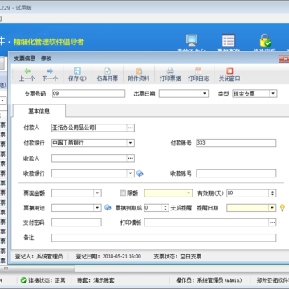This screenshot has width=289, height=289.
Task: Close the 支票信息 dialog with red X
Action: [x=284, y=59]
